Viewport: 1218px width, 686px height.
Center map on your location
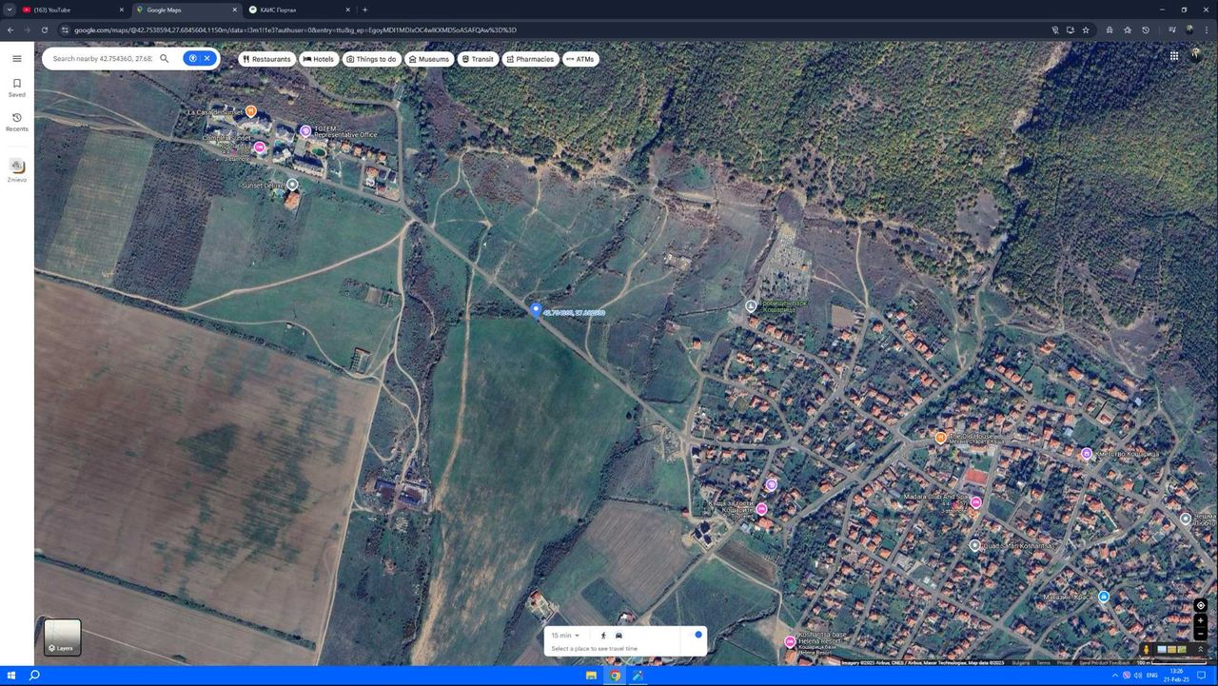point(1200,605)
